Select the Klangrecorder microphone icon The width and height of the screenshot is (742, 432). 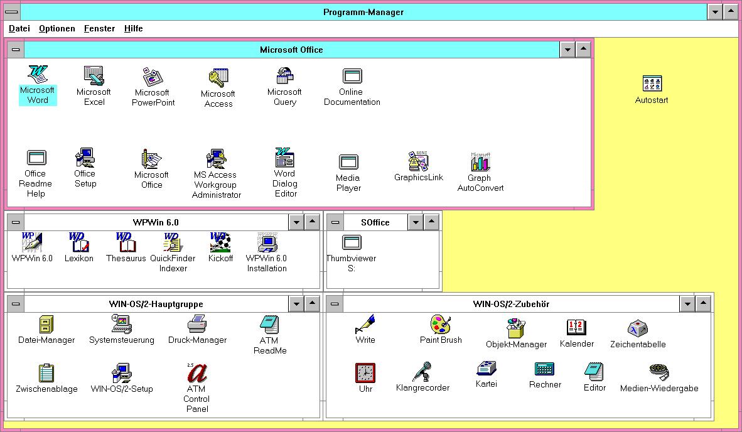pyautogui.click(x=422, y=372)
